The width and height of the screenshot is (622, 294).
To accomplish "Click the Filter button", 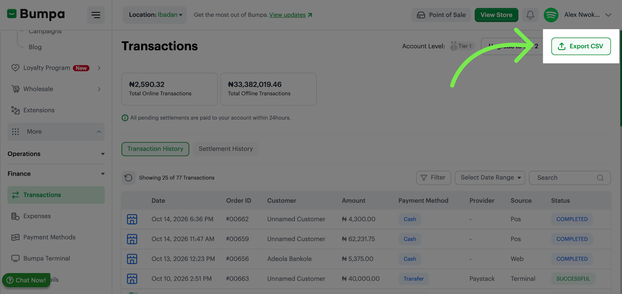I will tap(433, 178).
